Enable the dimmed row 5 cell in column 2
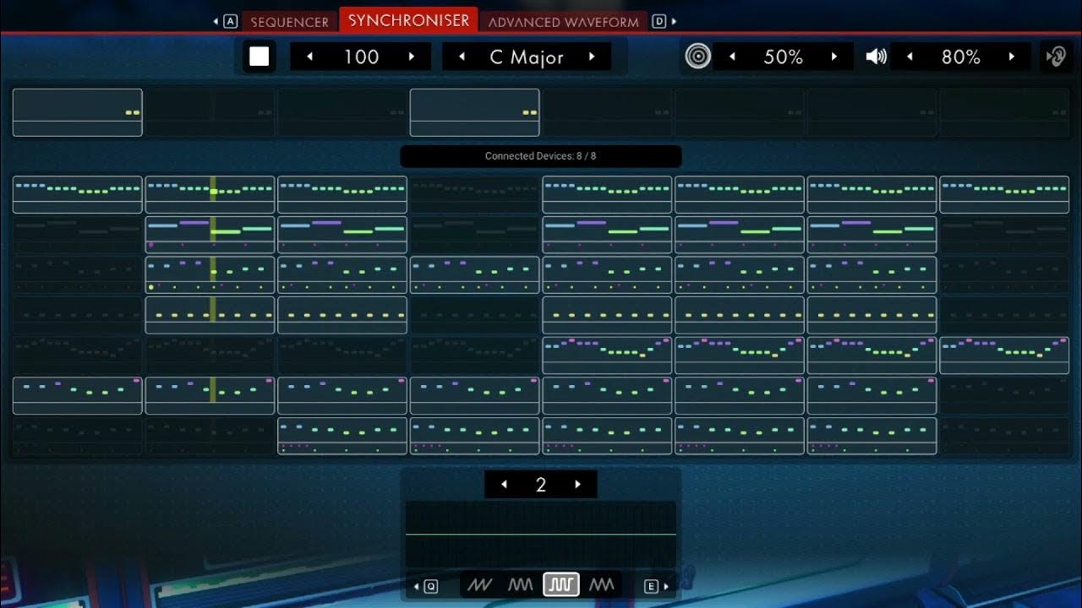The width and height of the screenshot is (1082, 608). [x=210, y=355]
